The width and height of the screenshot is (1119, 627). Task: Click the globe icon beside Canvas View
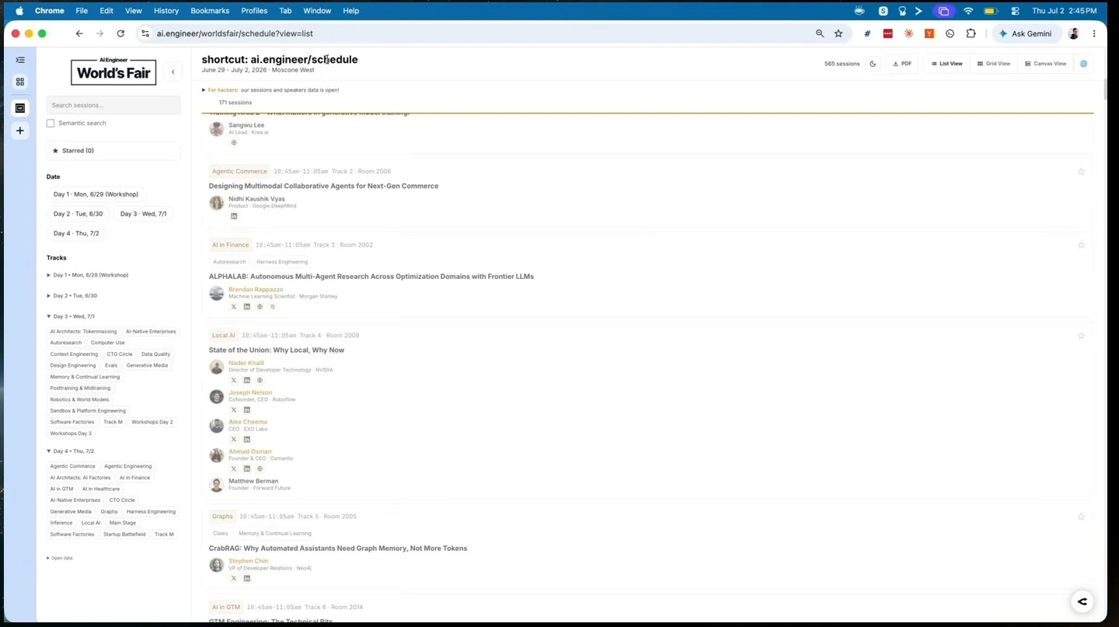1083,64
